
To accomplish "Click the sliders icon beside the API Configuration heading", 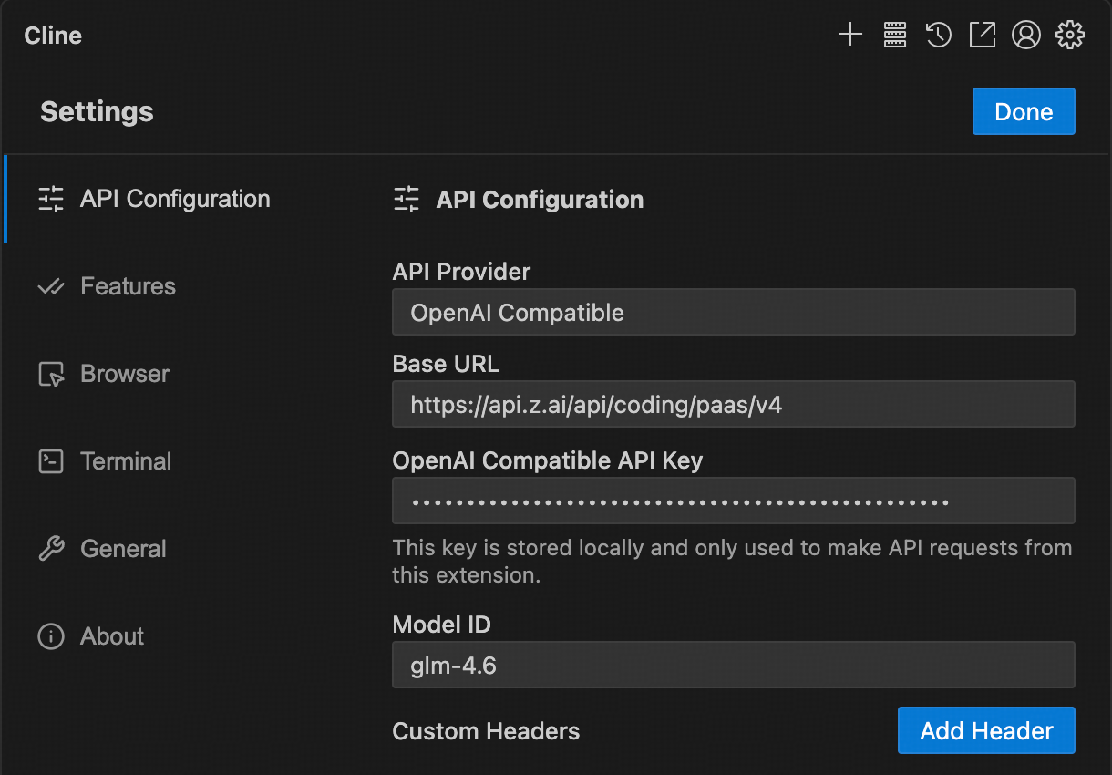I will pos(406,200).
